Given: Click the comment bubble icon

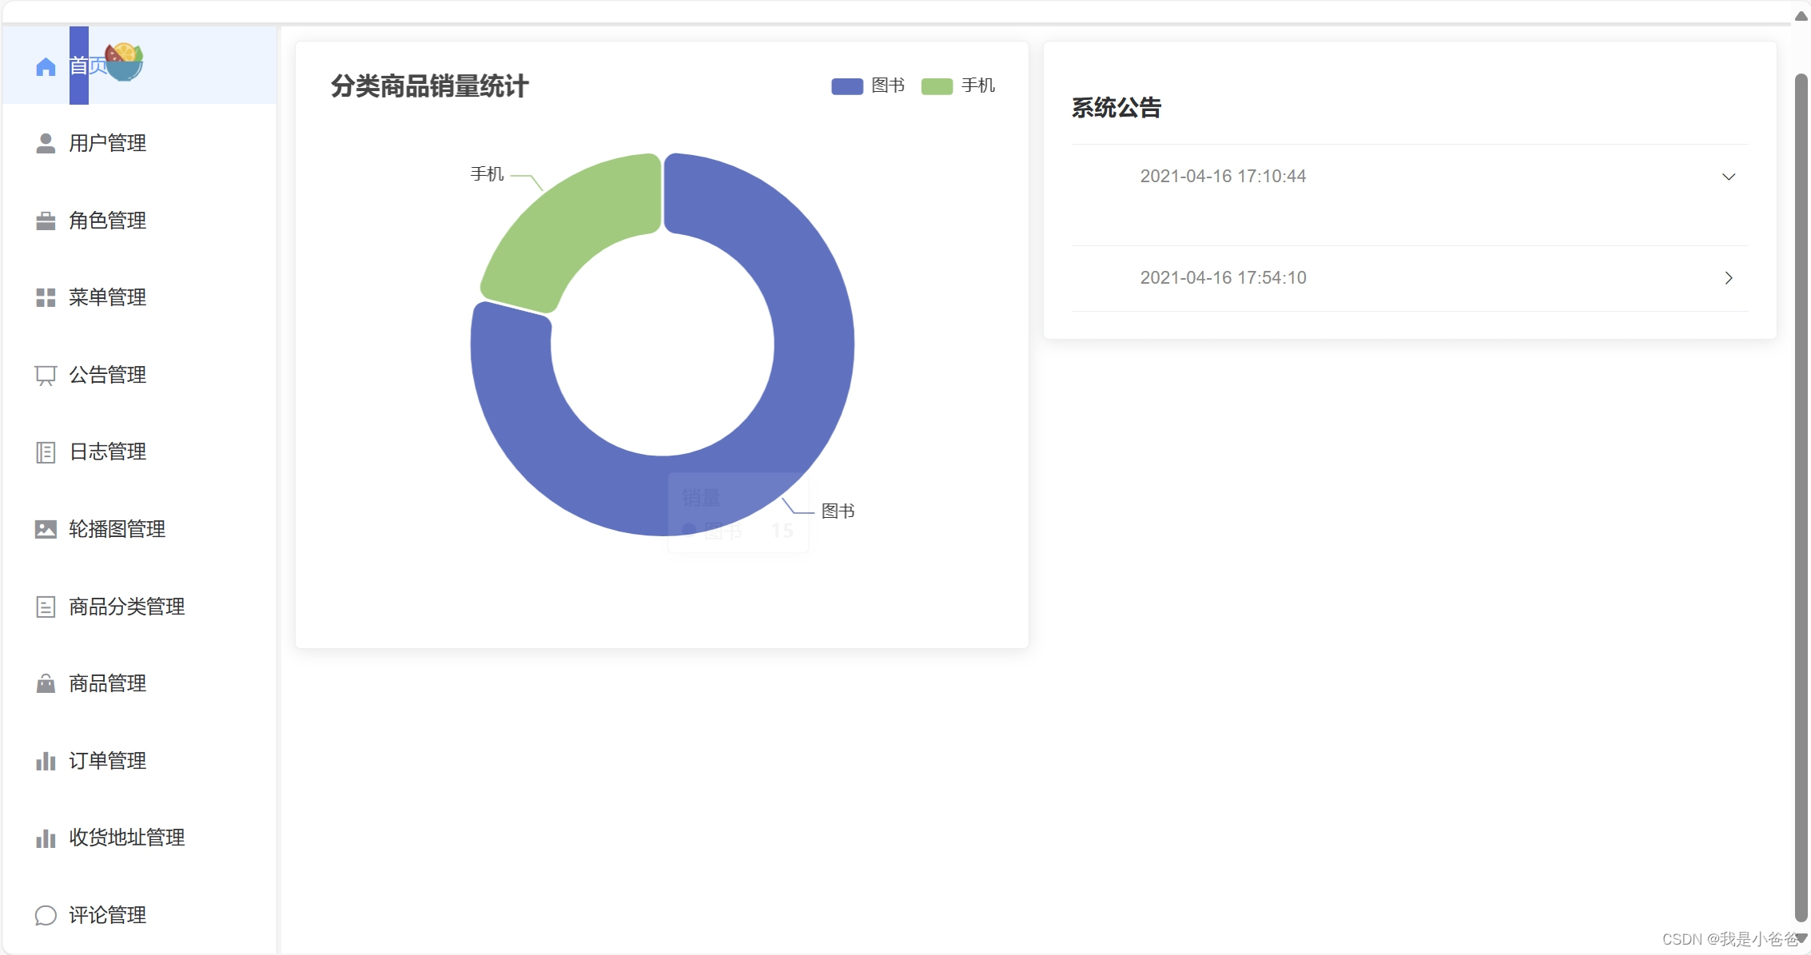Looking at the screenshot, I should point(46,915).
